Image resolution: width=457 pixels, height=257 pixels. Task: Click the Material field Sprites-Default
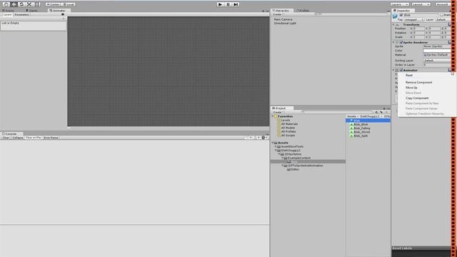[x=437, y=55]
